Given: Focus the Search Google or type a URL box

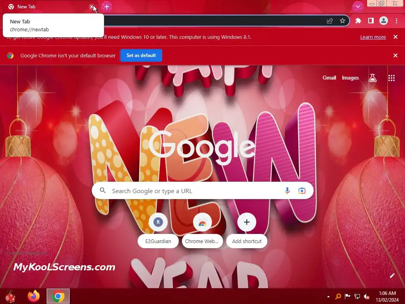Looking at the screenshot, I should [202, 191].
